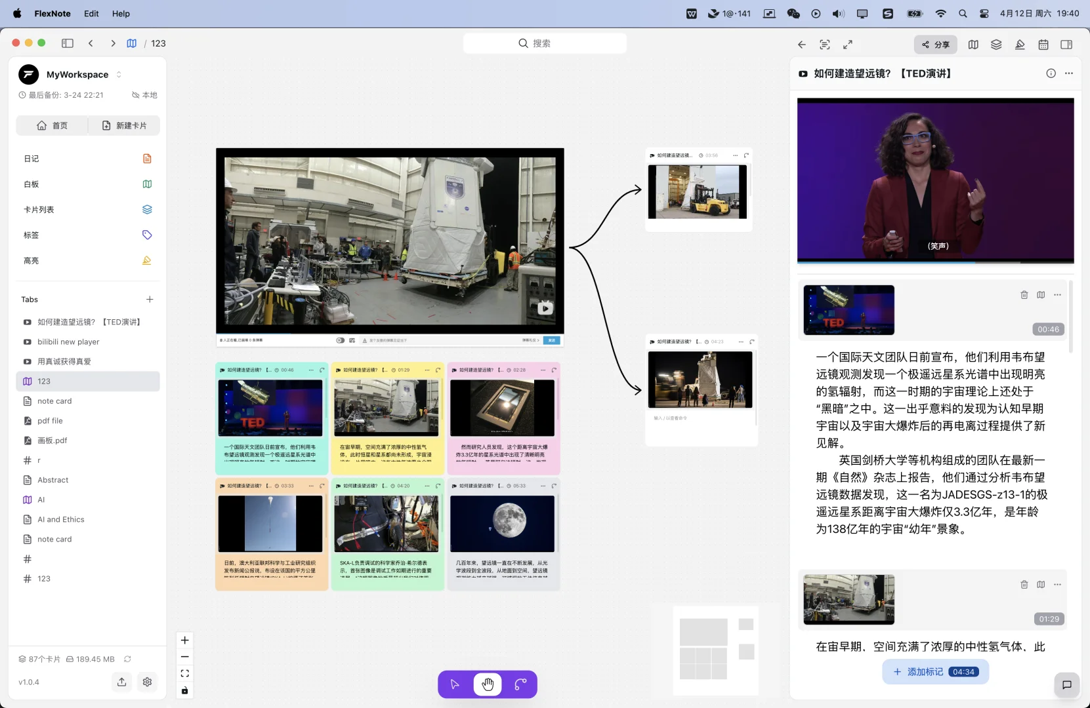Switch to 用真诚获得真爱 tab
Screen dimensions: 1090x708
click(x=88, y=361)
